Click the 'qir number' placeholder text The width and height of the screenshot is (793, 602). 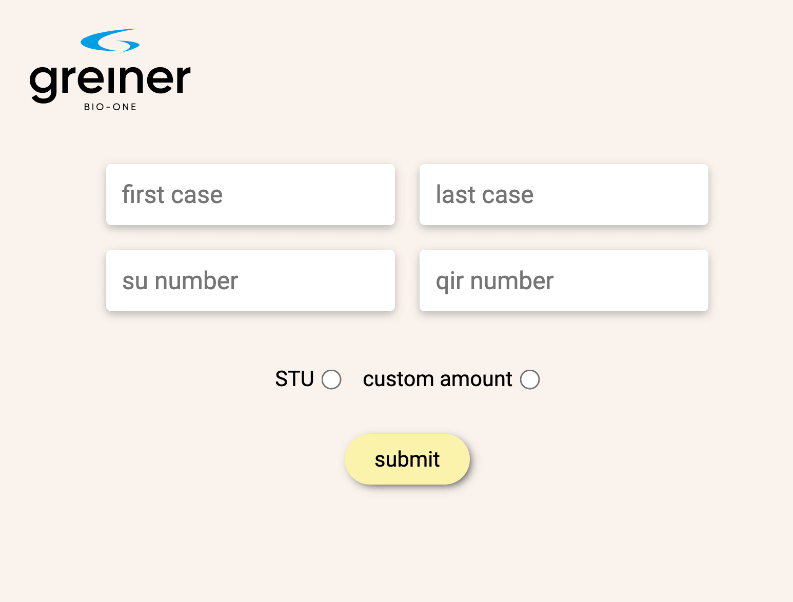tap(495, 282)
